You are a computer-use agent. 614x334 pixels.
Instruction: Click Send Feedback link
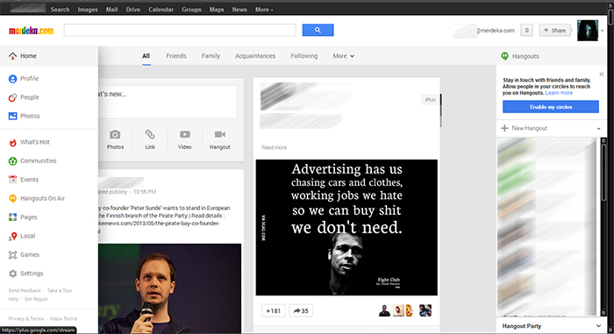click(x=25, y=290)
